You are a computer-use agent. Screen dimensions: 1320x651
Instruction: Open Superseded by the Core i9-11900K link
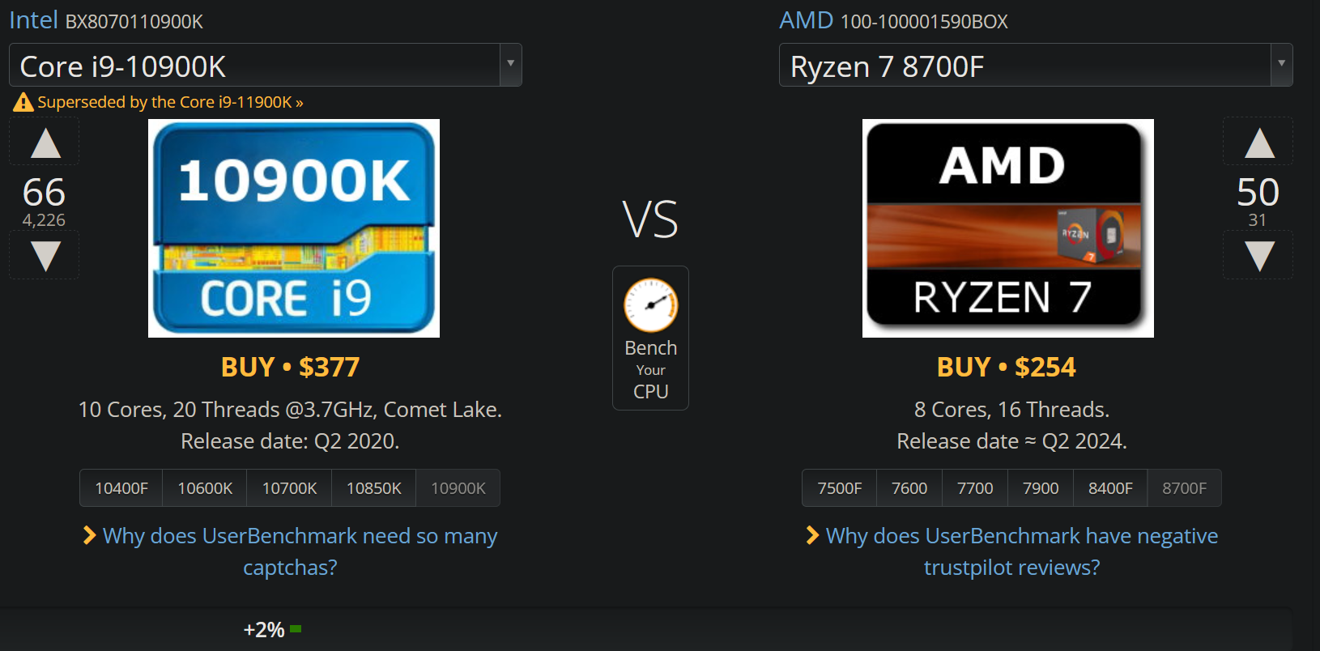tap(170, 102)
